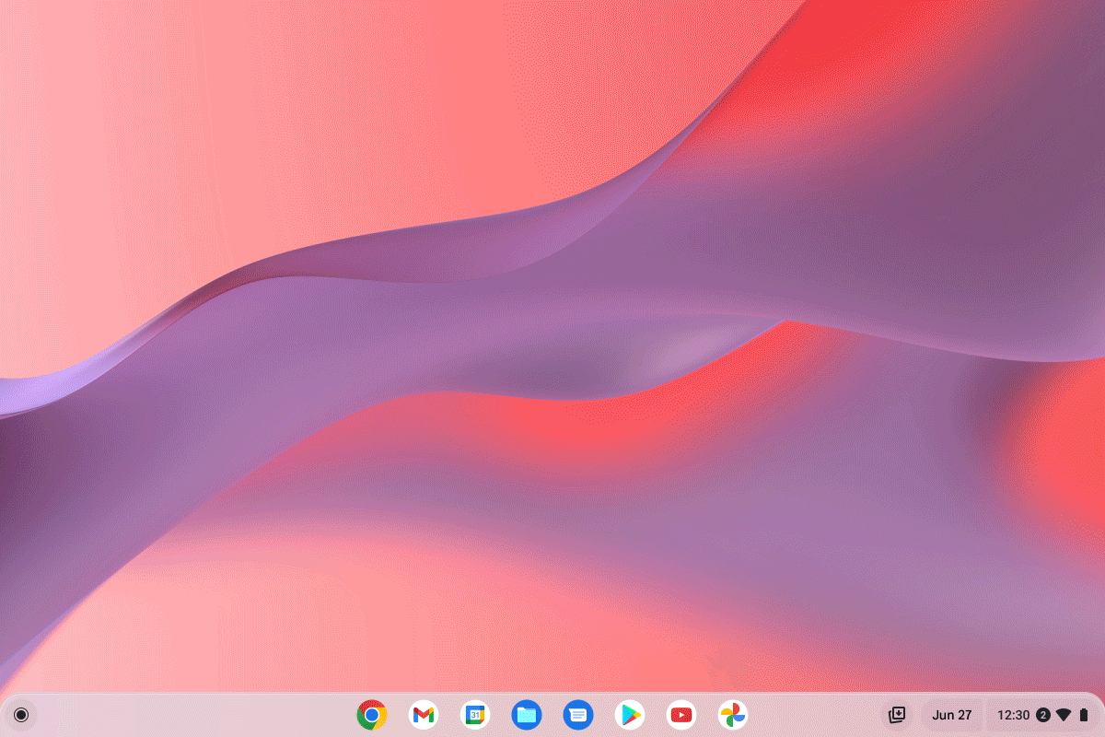Viewport: 1105px width, 737px height.
Task: Click the pink wallpaper area
Action: (x=184, y=138)
